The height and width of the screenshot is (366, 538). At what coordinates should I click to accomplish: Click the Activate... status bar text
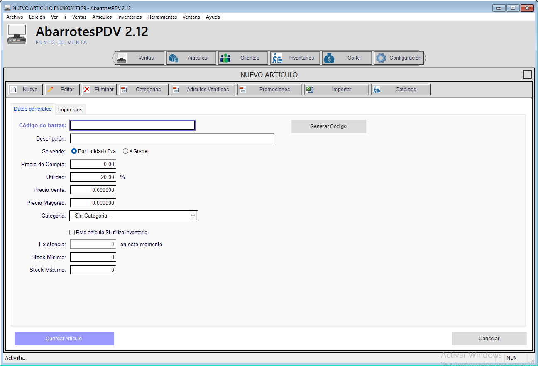tap(16, 358)
